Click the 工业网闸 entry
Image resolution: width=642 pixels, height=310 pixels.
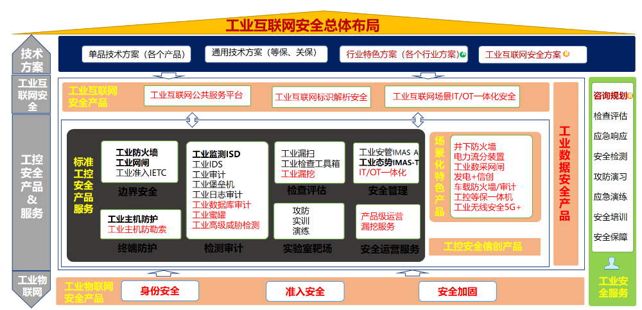[133, 162]
